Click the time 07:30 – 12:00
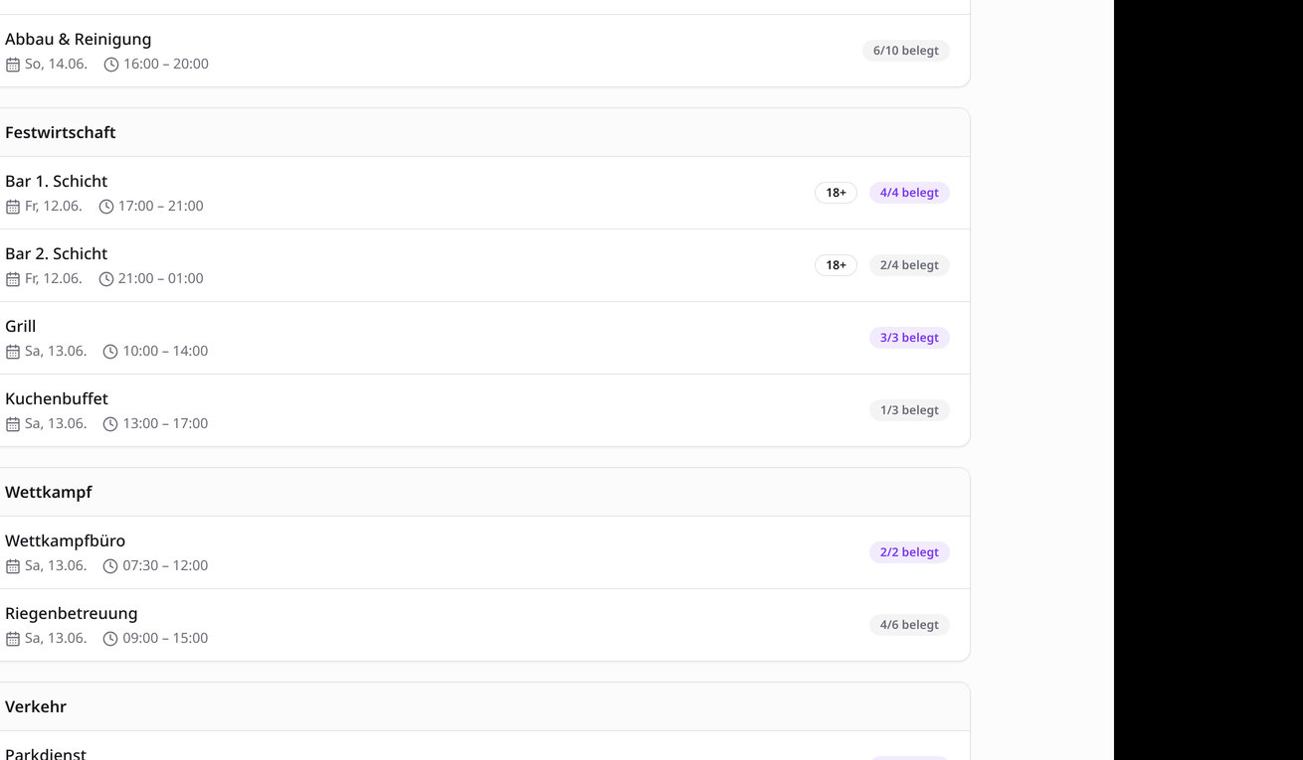The image size is (1303, 760). (x=165, y=566)
